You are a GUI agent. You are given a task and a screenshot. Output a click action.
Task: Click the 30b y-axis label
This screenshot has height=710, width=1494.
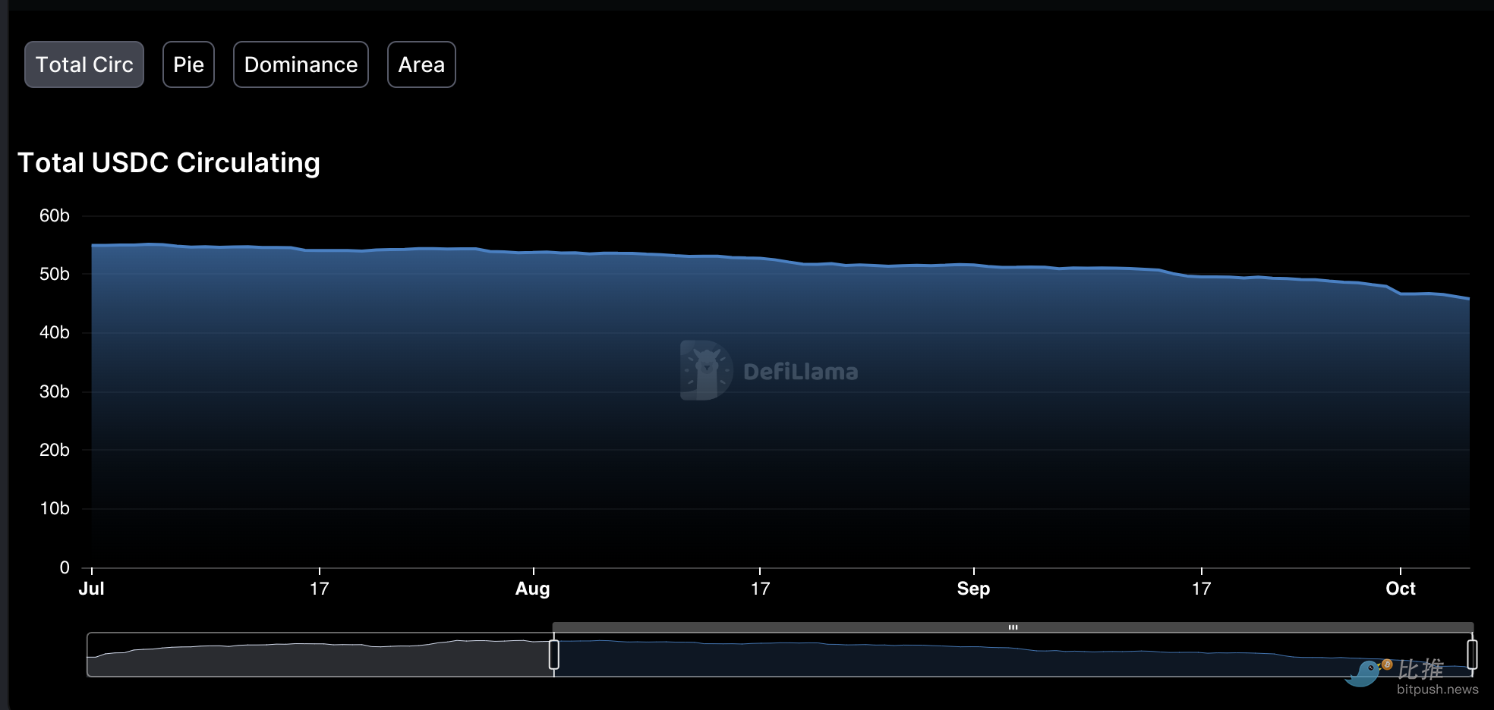pos(55,392)
